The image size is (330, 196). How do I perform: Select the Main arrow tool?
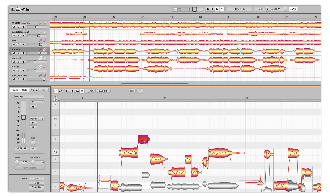click(67, 91)
